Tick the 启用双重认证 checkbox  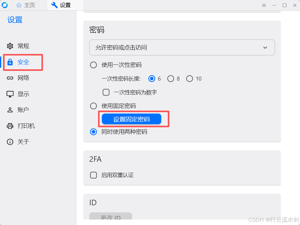click(x=93, y=175)
